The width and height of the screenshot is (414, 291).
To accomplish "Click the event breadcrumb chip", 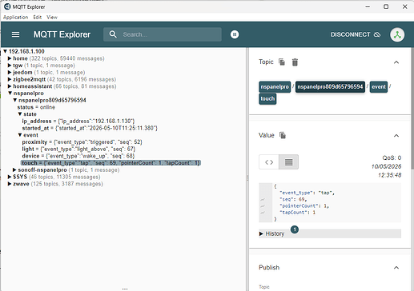I will click(379, 87).
